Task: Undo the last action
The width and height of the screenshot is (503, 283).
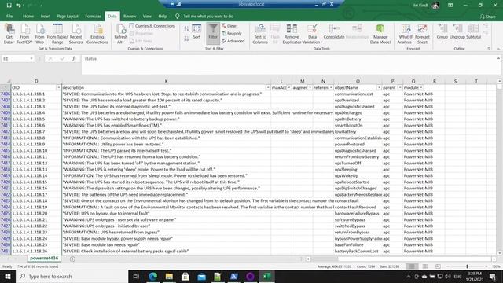Action: (x=19, y=6)
